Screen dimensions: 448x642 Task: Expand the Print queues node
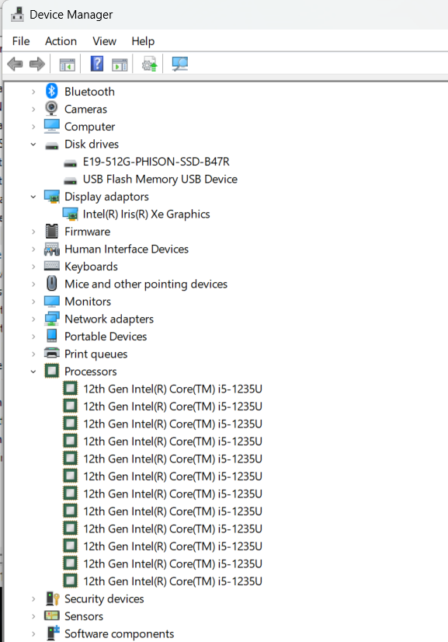(x=33, y=354)
